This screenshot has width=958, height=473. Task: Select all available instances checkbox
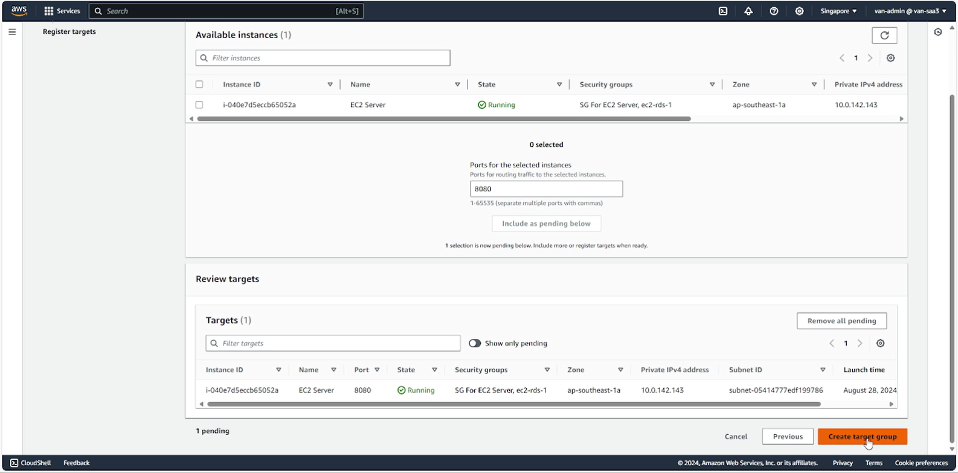(199, 85)
